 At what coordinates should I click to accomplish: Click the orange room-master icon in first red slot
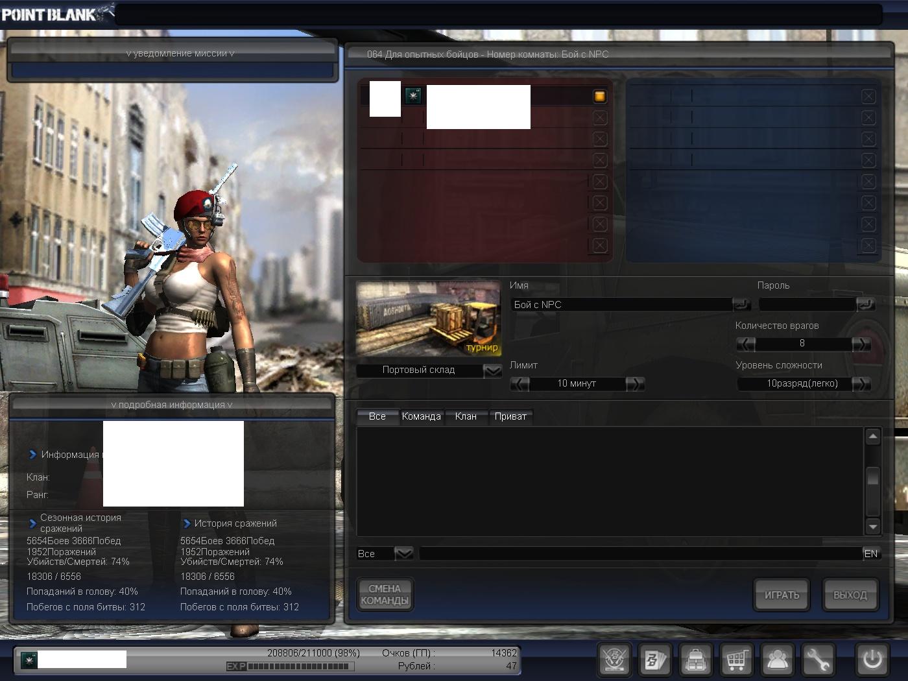[x=599, y=97]
